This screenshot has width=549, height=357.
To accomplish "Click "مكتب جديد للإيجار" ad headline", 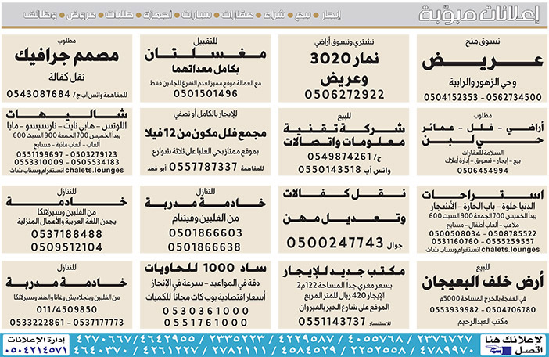I will click(345, 271).
